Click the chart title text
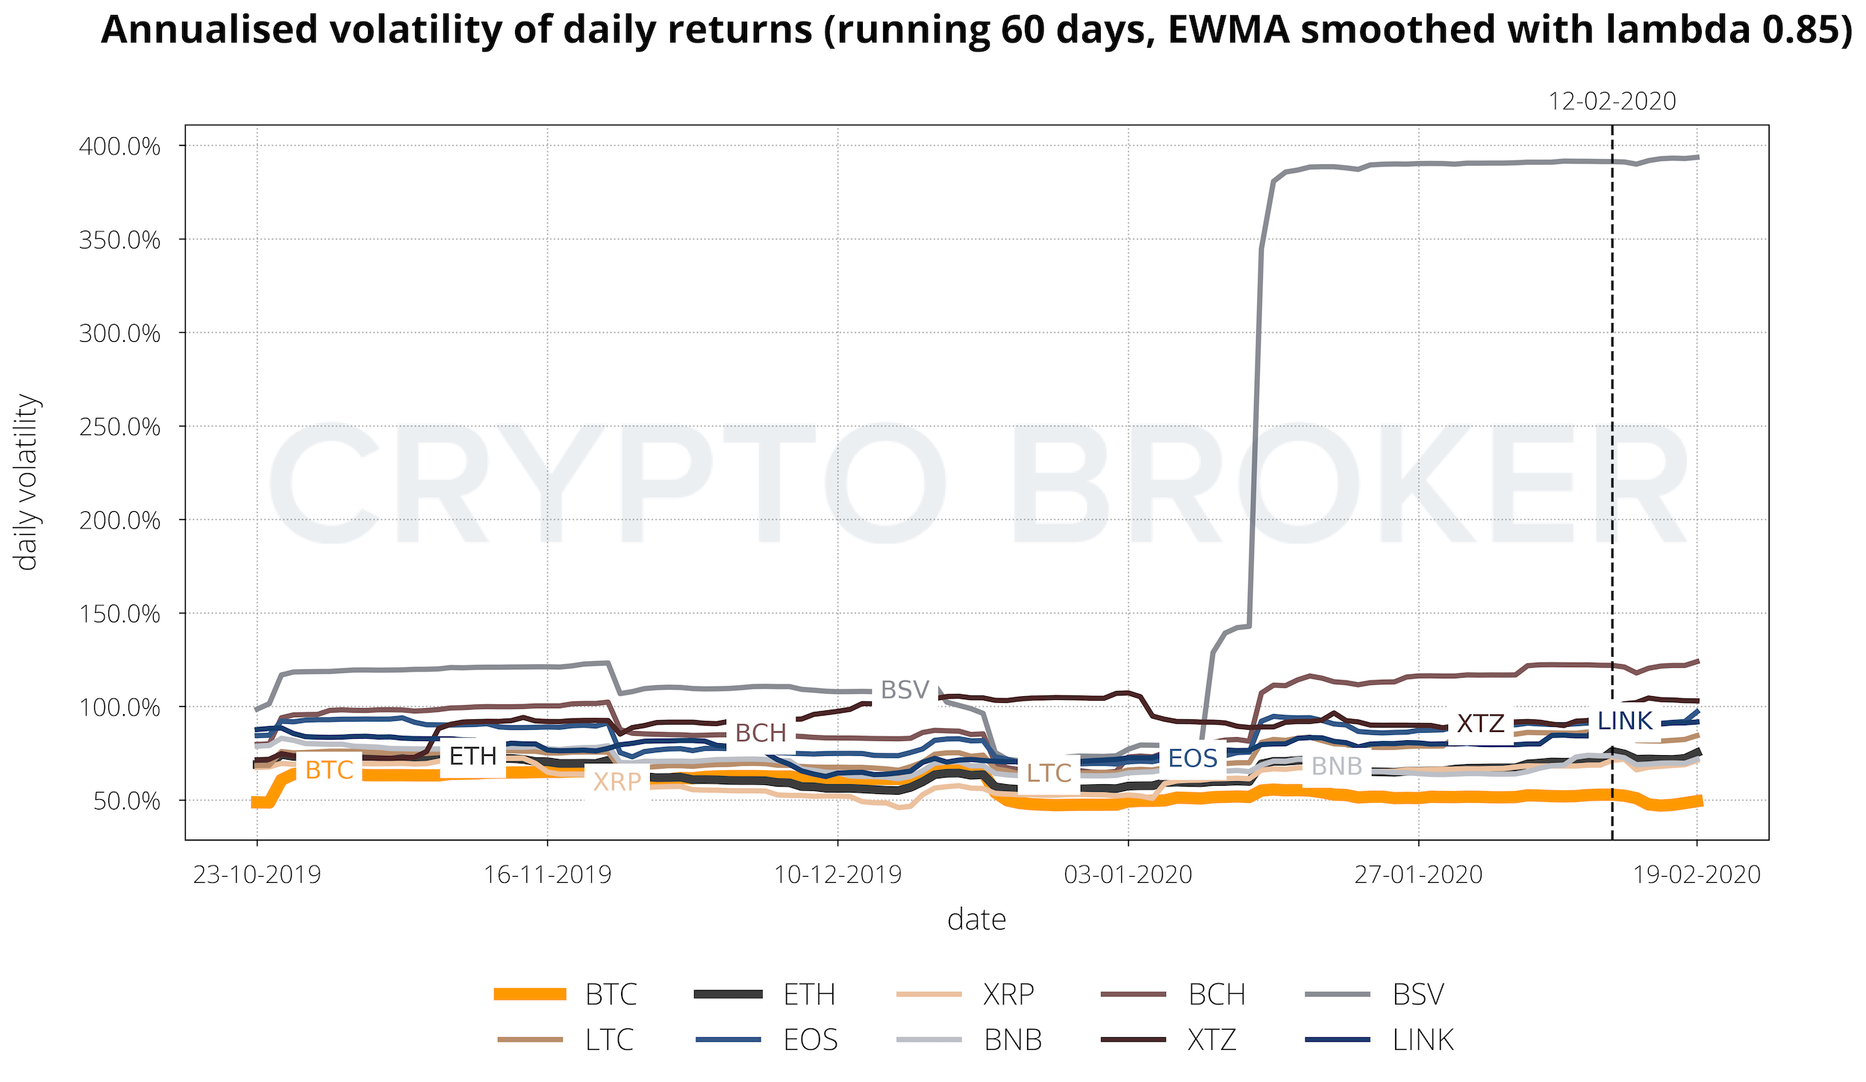Viewport: 1866px width, 1082px height. point(976,30)
